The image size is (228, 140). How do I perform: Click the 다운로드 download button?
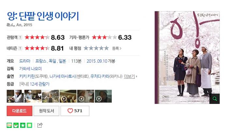20,111
